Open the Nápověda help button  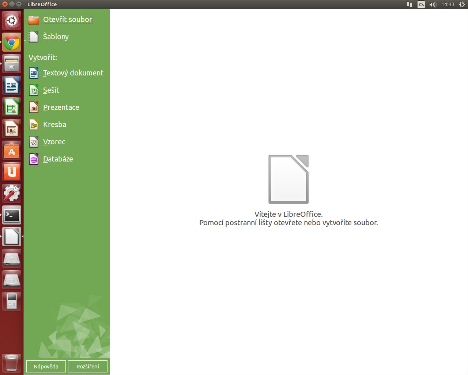pyautogui.click(x=46, y=366)
